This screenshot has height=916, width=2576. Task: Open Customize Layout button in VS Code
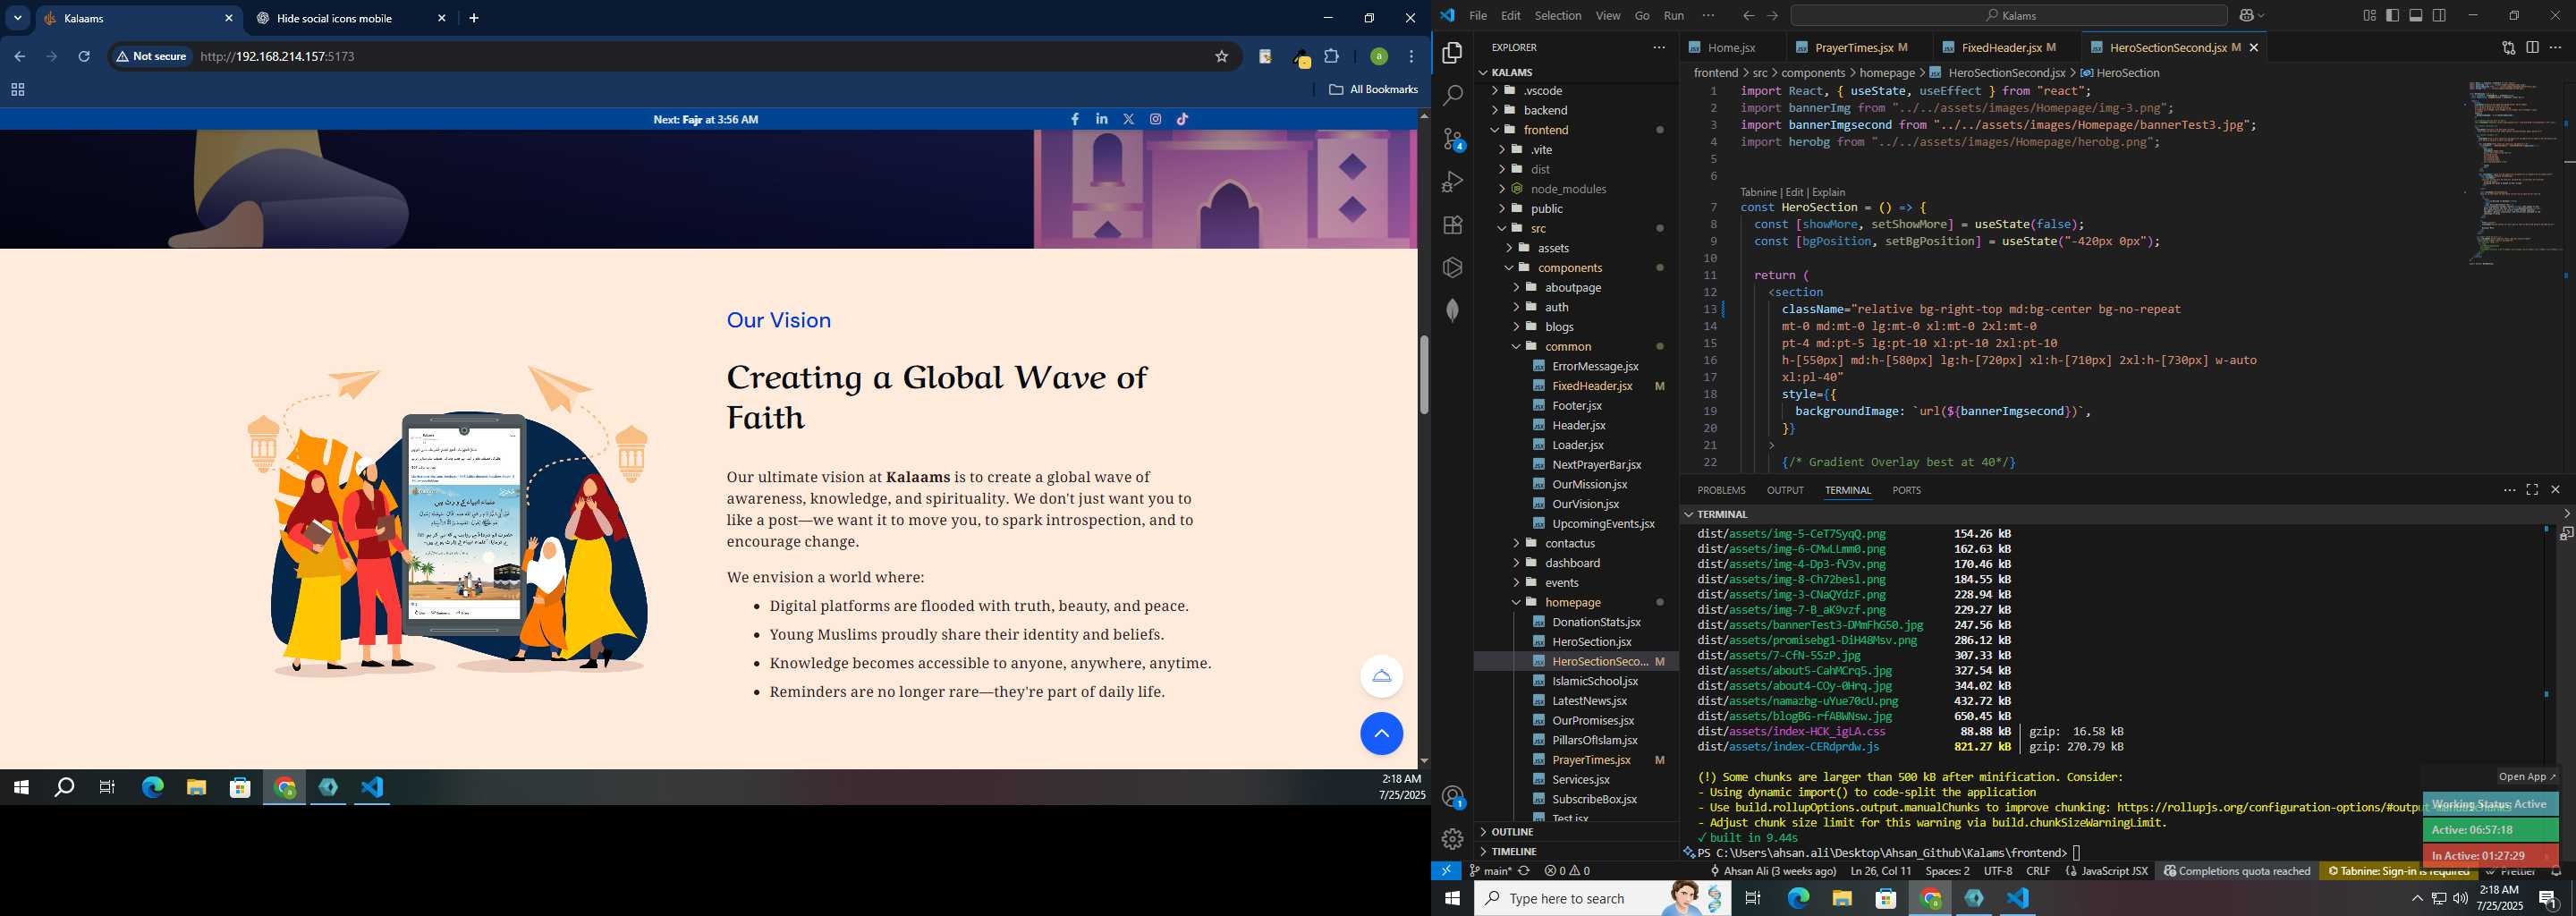[x=2369, y=16]
